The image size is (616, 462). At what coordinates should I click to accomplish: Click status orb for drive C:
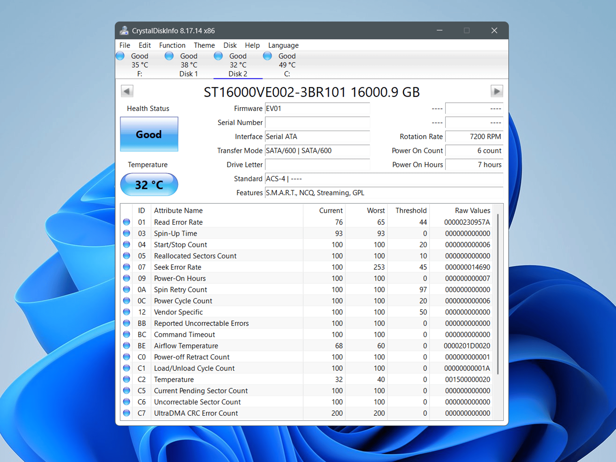click(267, 56)
